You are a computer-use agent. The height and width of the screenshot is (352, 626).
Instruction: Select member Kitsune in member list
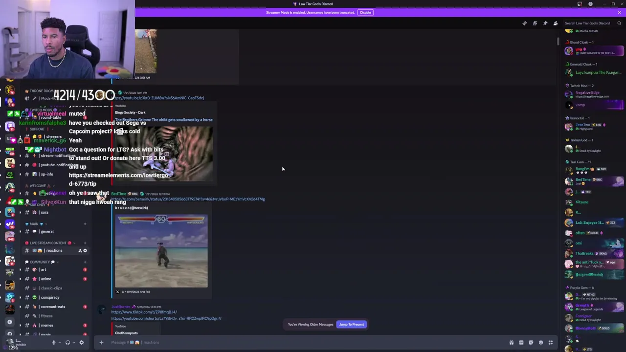[593, 202]
